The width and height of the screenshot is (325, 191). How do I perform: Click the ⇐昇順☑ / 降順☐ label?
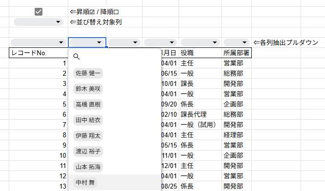click(x=94, y=12)
